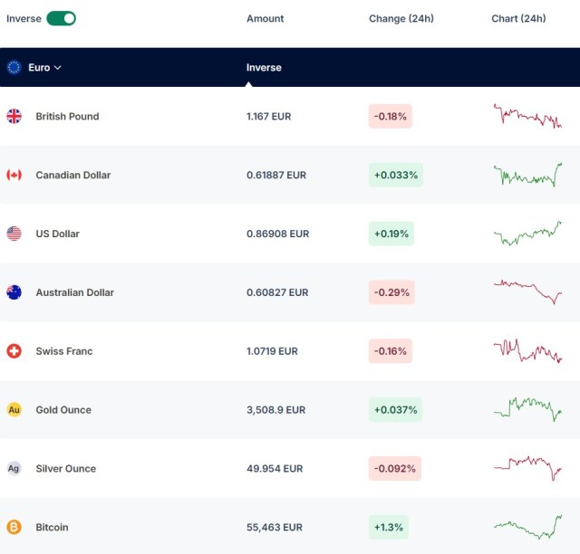Click the Silver Ounce Ag icon
This screenshot has height=554, width=580.
click(14, 469)
